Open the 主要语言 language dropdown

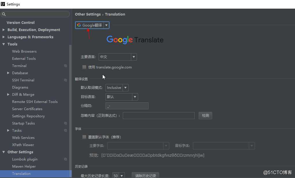[x=118, y=57]
